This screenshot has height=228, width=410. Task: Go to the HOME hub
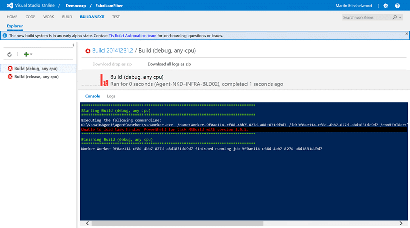[12, 17]
